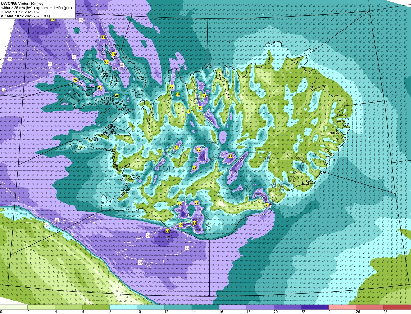Click the '28' label on the legend scale
The width and height of the screenshot is (411, 314).
385,312
